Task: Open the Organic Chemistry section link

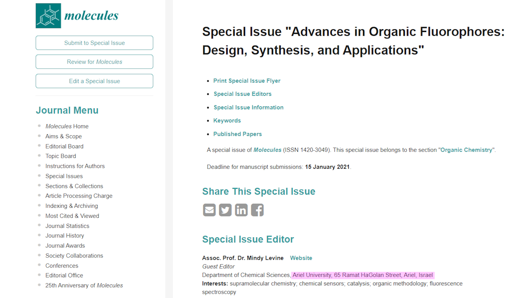Action: [x=466, y=150]
